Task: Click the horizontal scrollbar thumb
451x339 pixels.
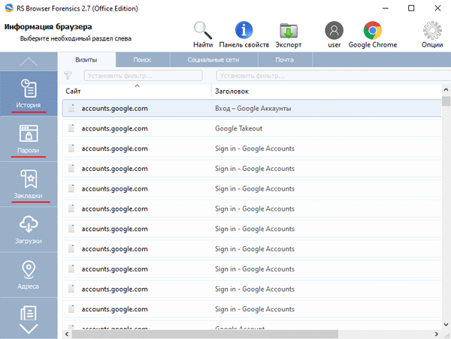Action: pyautogui.click(x=205, y=334)
